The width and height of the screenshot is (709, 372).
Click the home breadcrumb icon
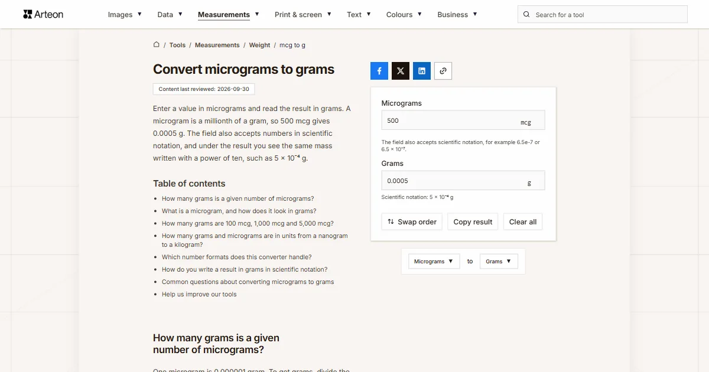157,44
